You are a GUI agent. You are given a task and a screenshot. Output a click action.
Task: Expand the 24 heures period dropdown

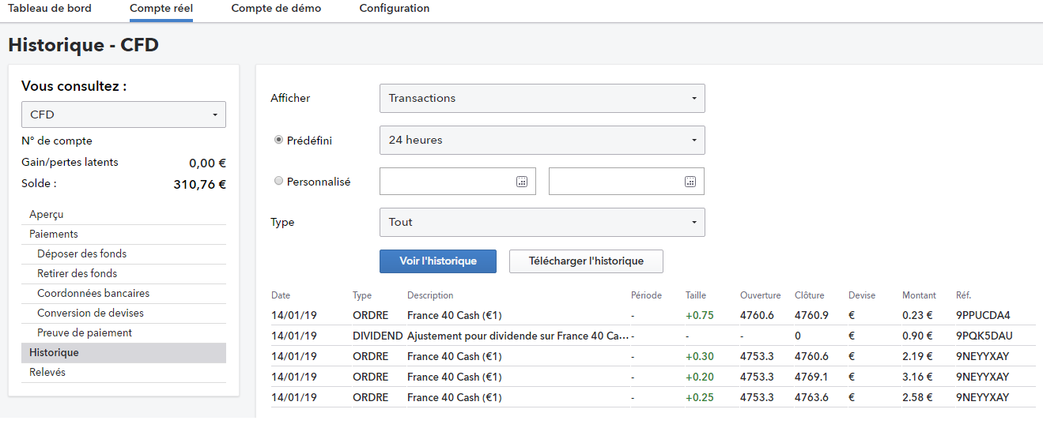tap(542, 141)
